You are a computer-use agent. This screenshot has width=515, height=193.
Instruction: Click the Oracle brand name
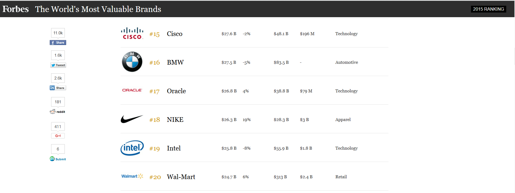tap(176, 91)
